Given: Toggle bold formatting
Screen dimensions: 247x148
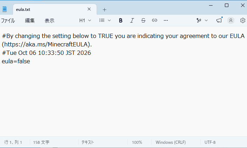Looking at the screenshot, I should tap(121, 20).
